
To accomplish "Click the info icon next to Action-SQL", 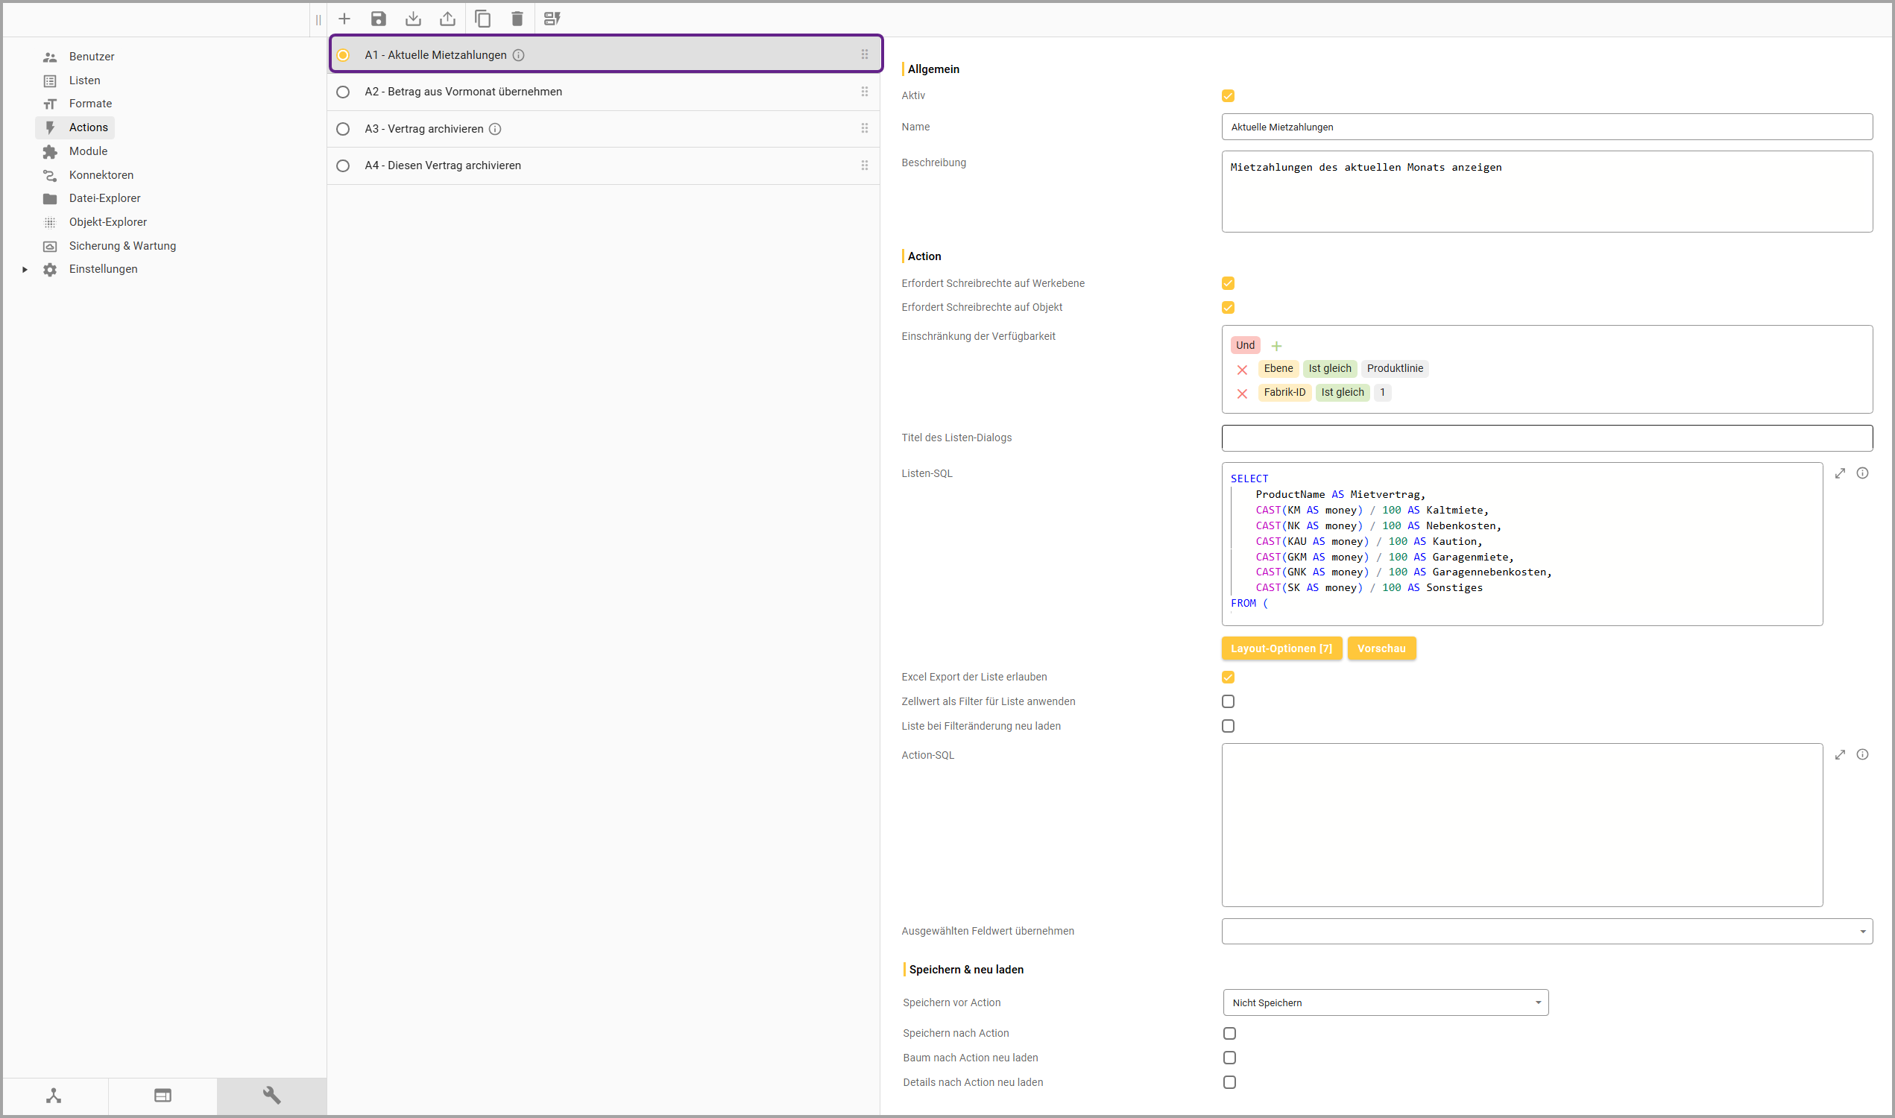I will 1863,754.
